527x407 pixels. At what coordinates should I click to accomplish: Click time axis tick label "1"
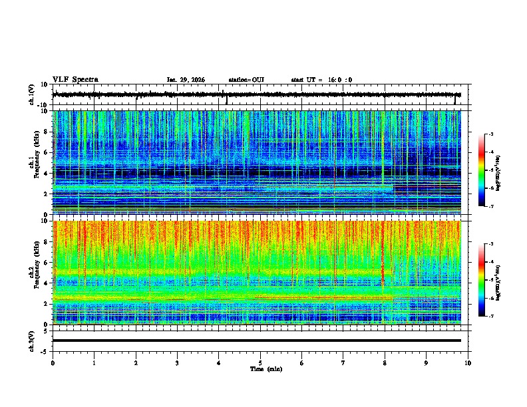tap(94, 363)
